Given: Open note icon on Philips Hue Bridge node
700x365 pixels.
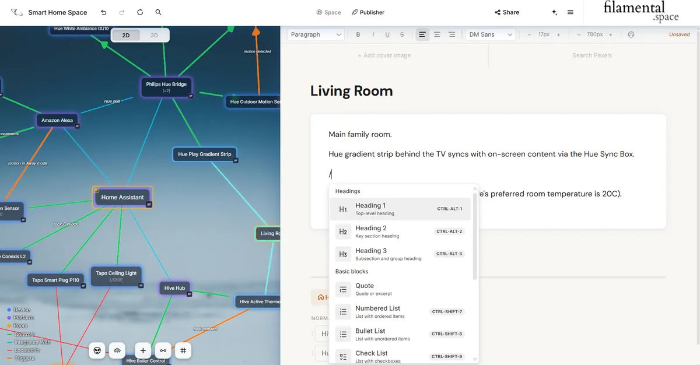Looking at the screenshot, I should point(190,96).
